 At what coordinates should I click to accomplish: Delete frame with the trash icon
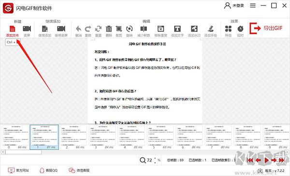(109, 29)
